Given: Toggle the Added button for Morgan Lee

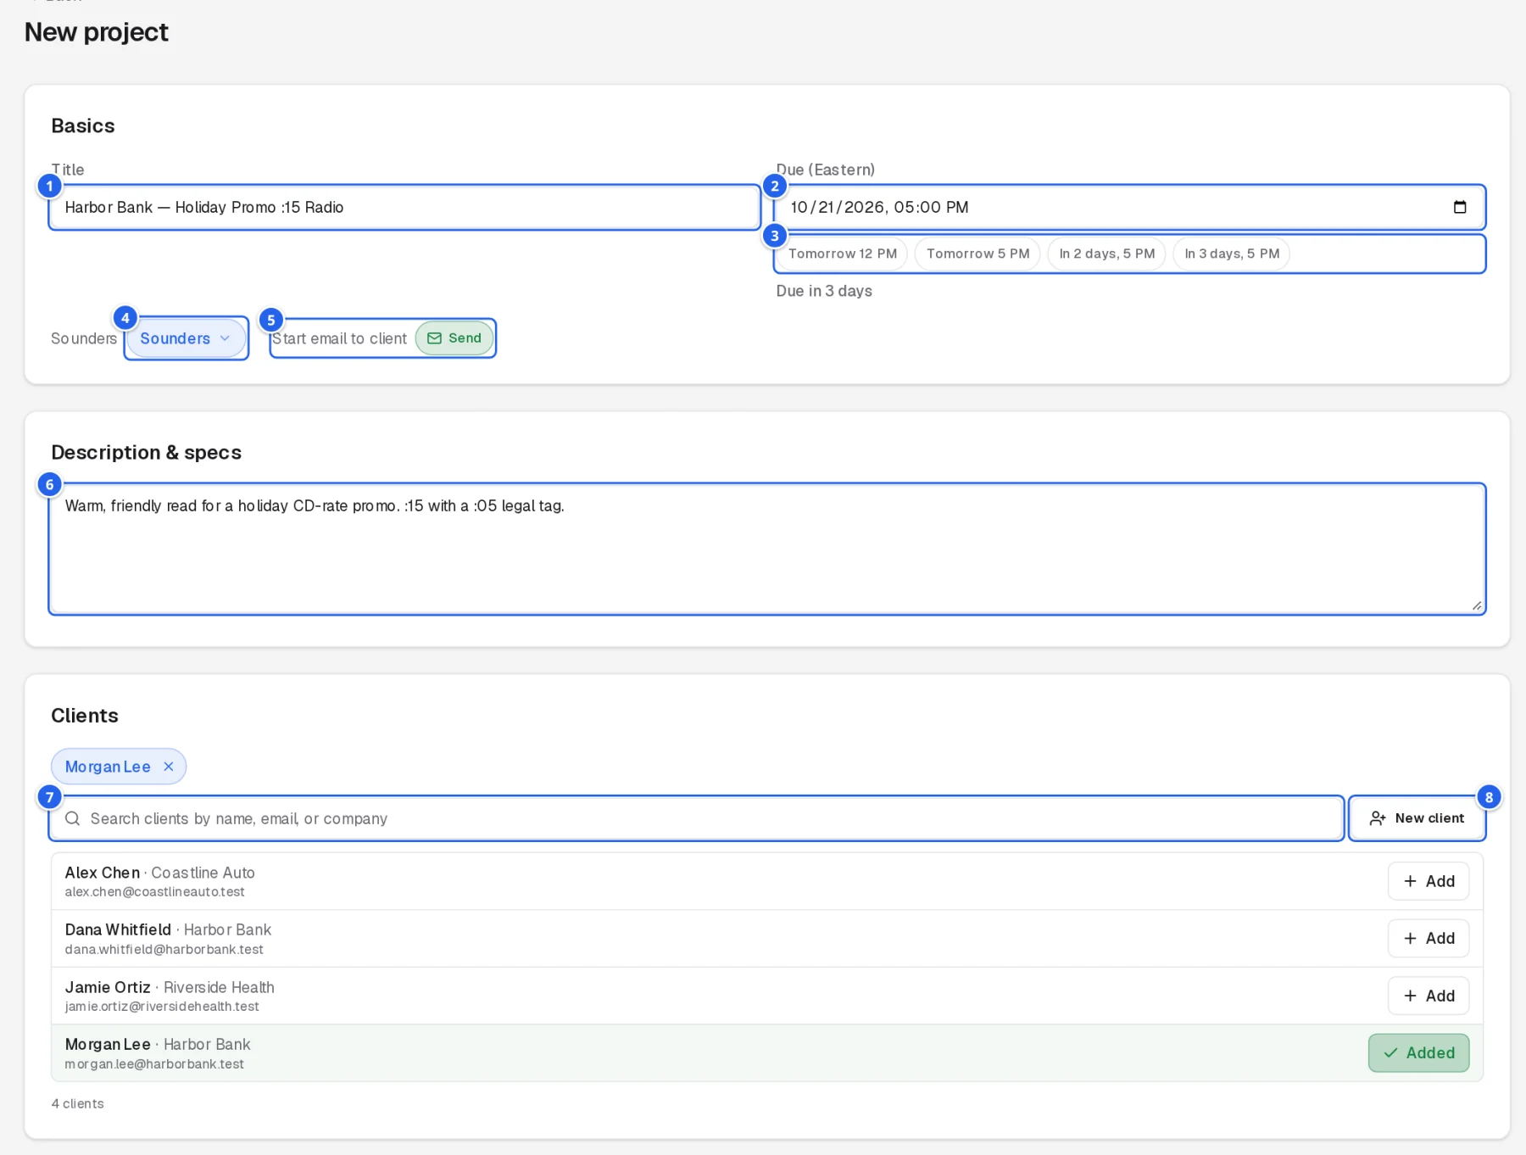Looking at the screenshot, I should tap(1418, 1052).
